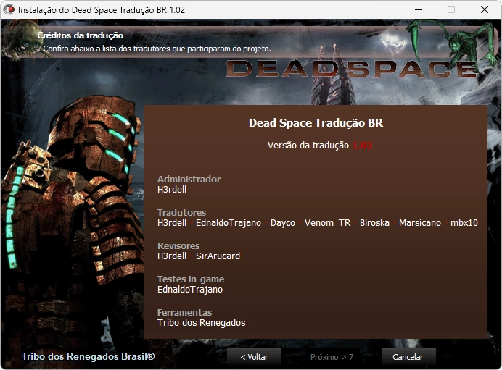Click translator name Venom_TR
Screen dimensions: 502x370
coord(327,223)
